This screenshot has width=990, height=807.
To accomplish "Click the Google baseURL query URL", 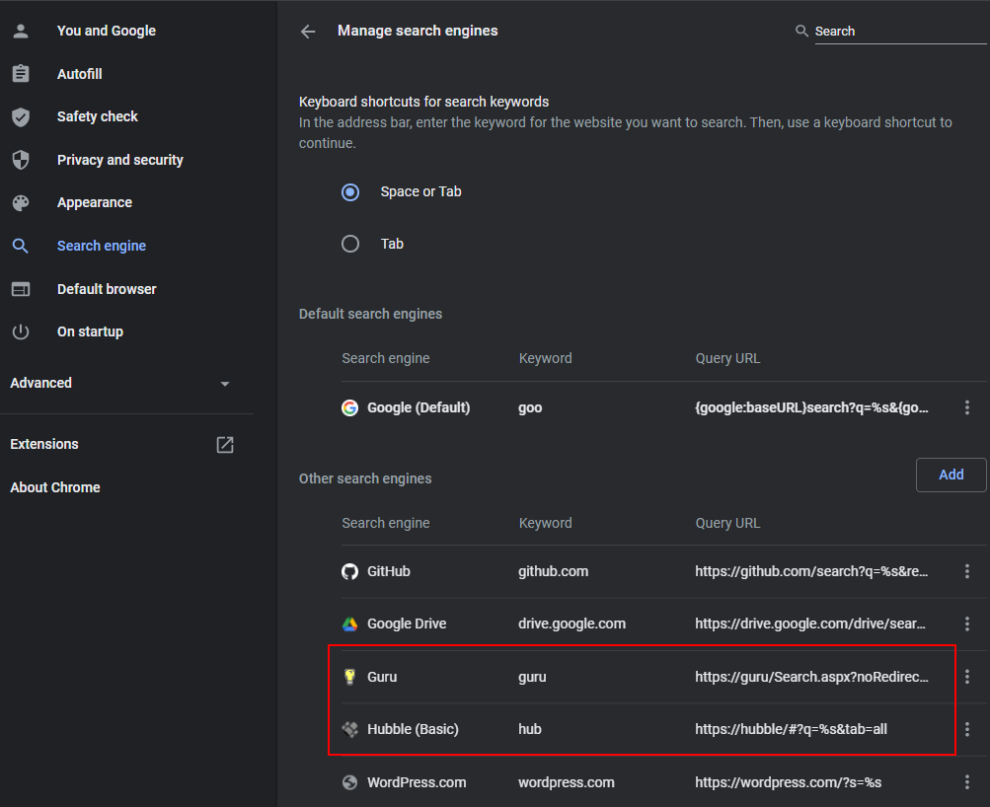I will (811, 407).
